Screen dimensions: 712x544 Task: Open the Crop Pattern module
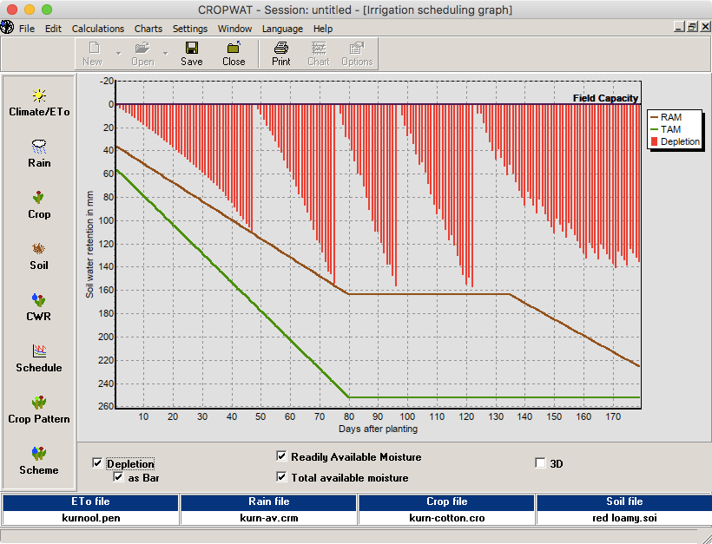[39, 409]
